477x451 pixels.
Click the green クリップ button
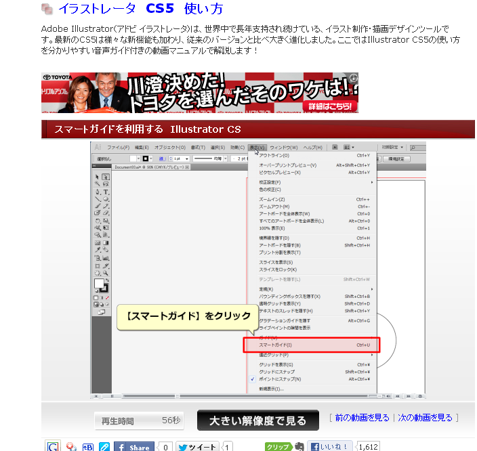(278, 446)
